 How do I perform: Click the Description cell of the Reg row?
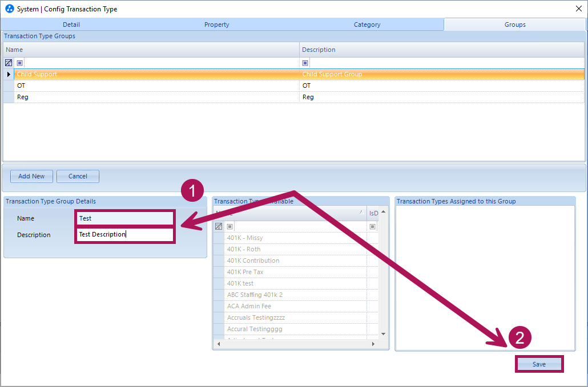click(442, 97)
